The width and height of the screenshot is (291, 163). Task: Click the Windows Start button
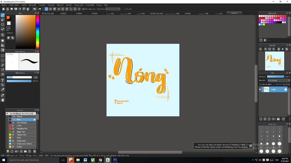(3, 160)
